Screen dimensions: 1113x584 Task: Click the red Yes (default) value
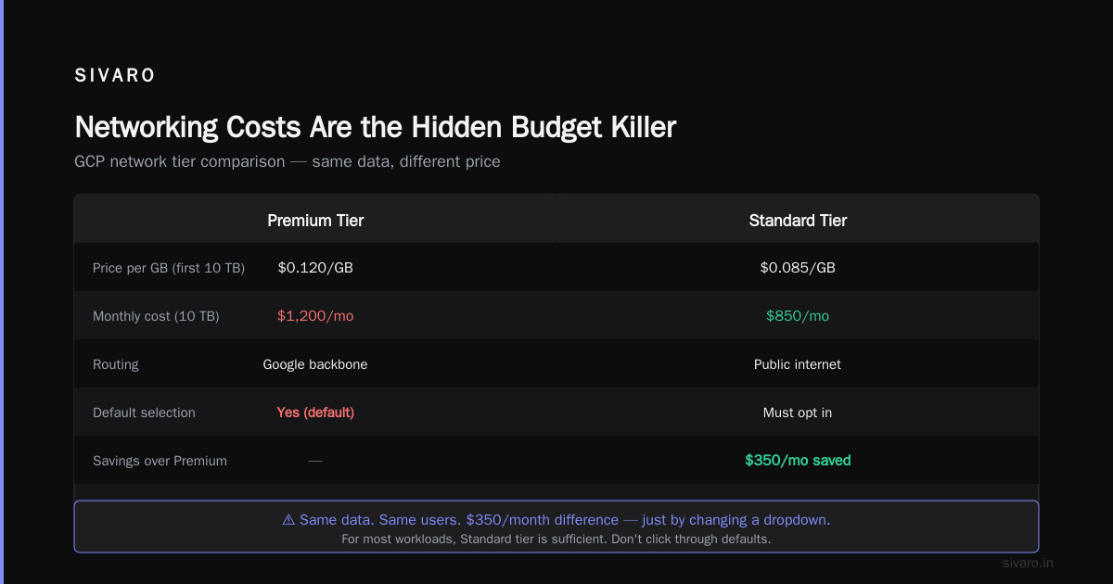(x=315, y=413)
